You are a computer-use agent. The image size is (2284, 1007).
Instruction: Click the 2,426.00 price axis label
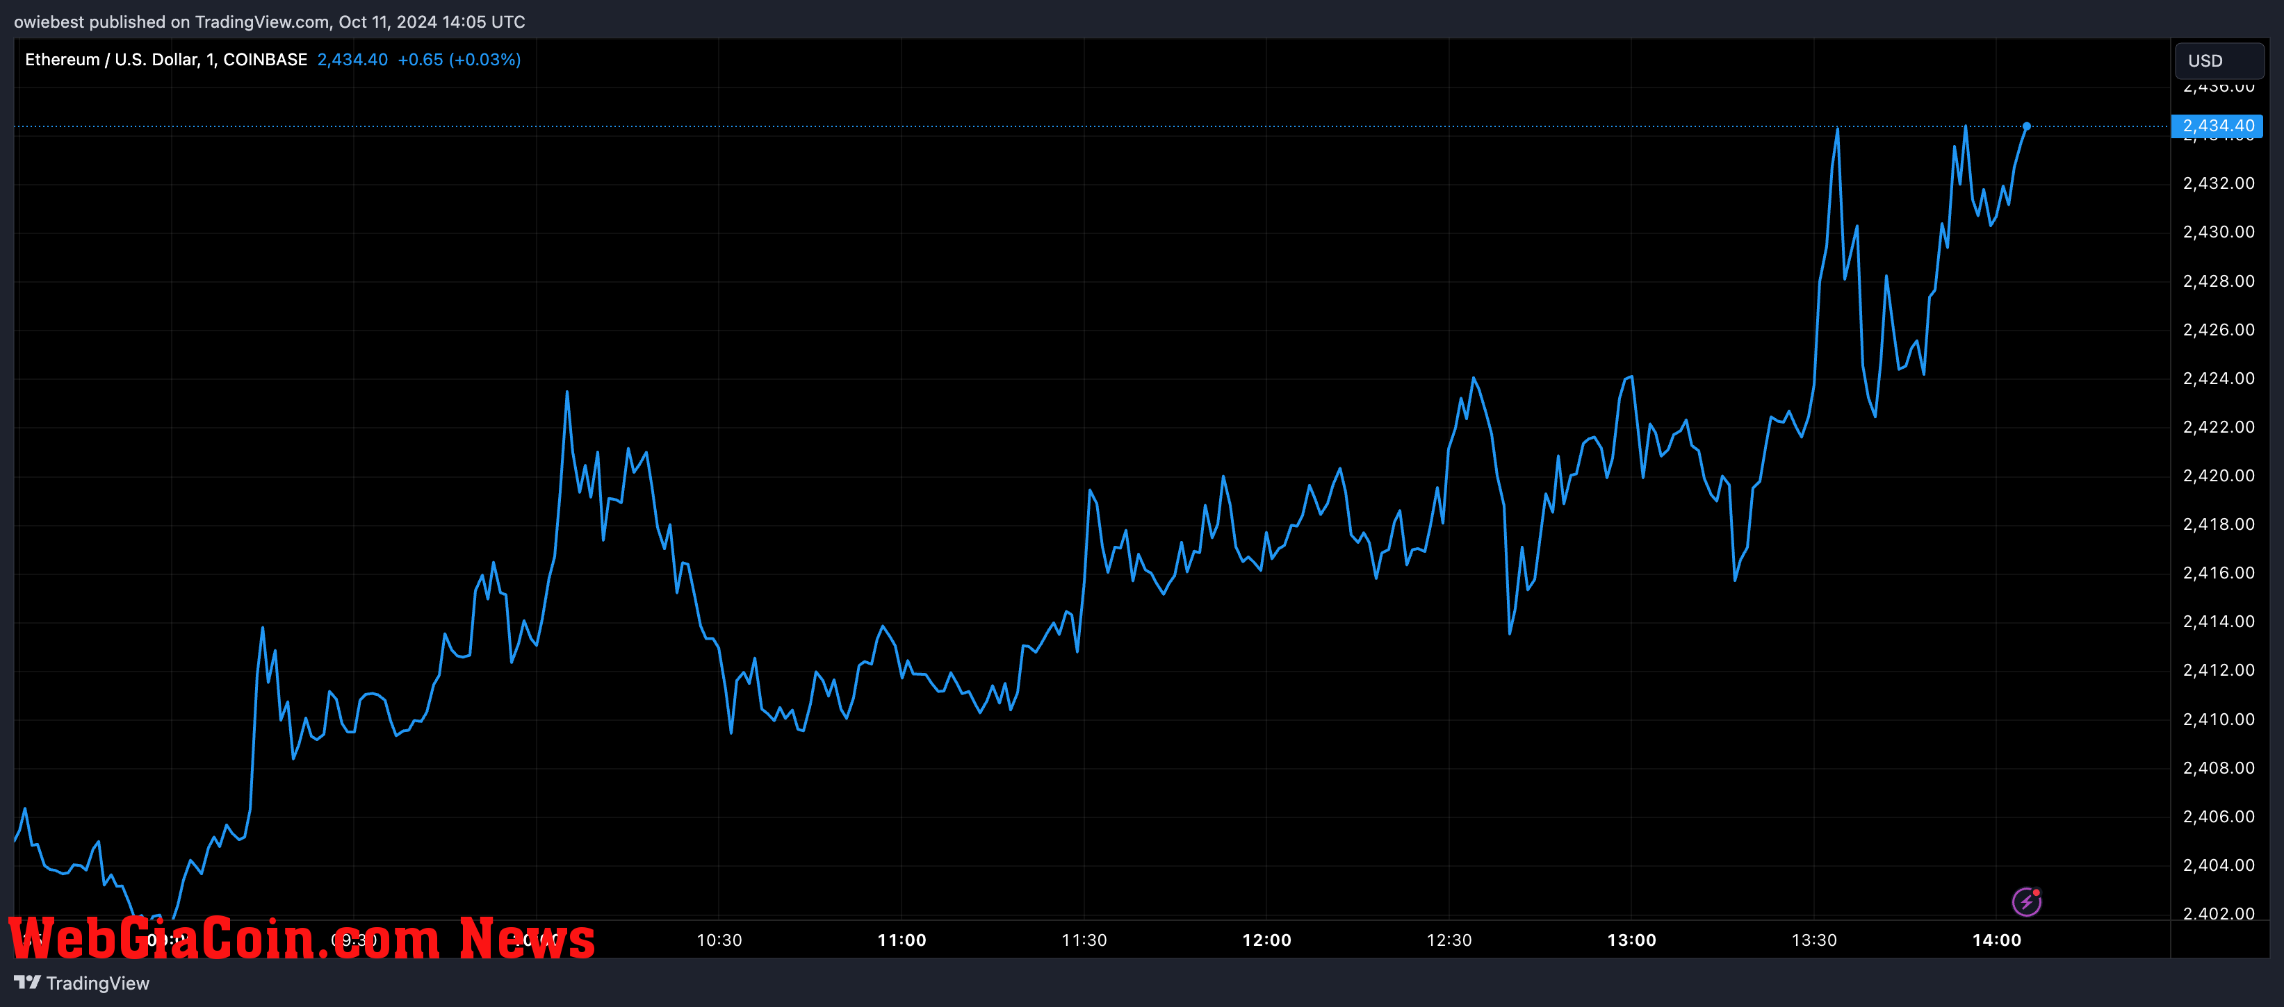tap(2219, 329)
